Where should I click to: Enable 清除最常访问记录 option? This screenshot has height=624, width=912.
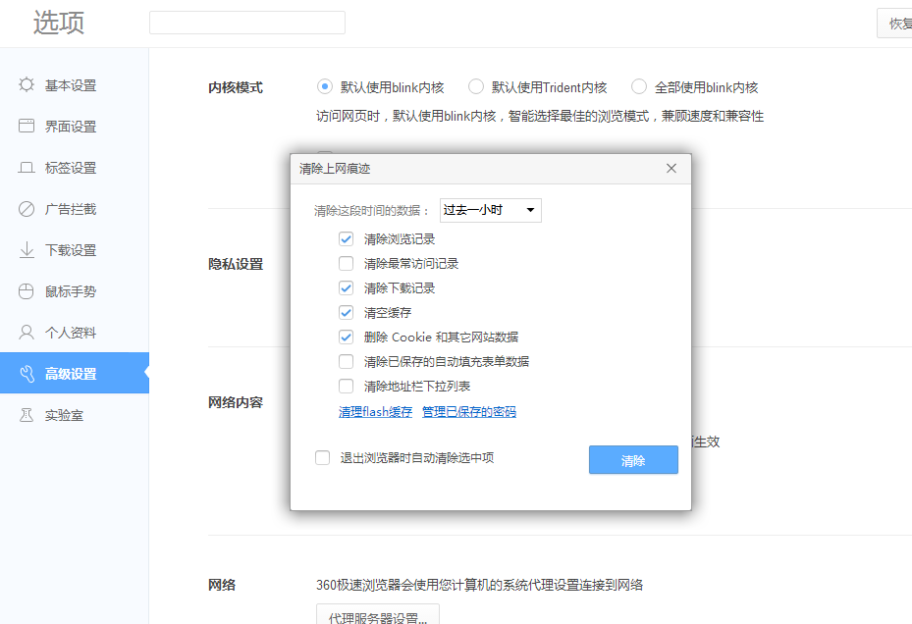pos(347,263)
